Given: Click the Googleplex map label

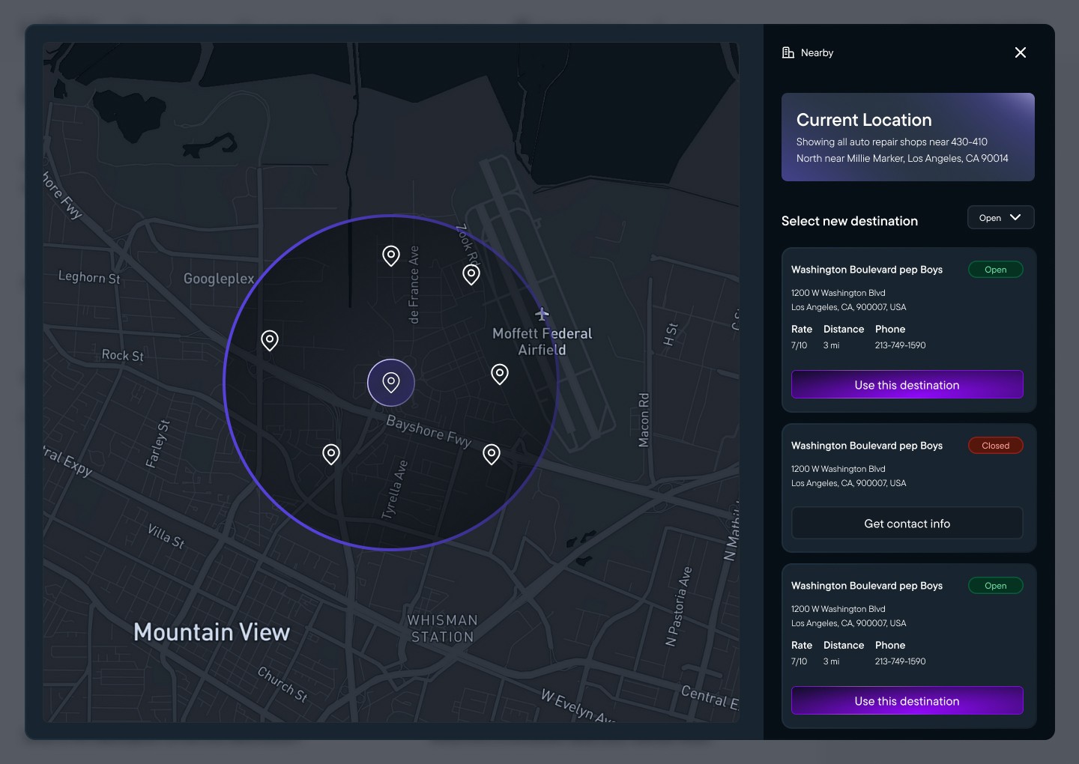Looking at the screenshot, I should (x=219, y=279).
